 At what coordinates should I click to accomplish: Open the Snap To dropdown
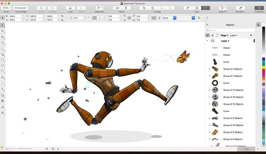[x=223, y=8]
